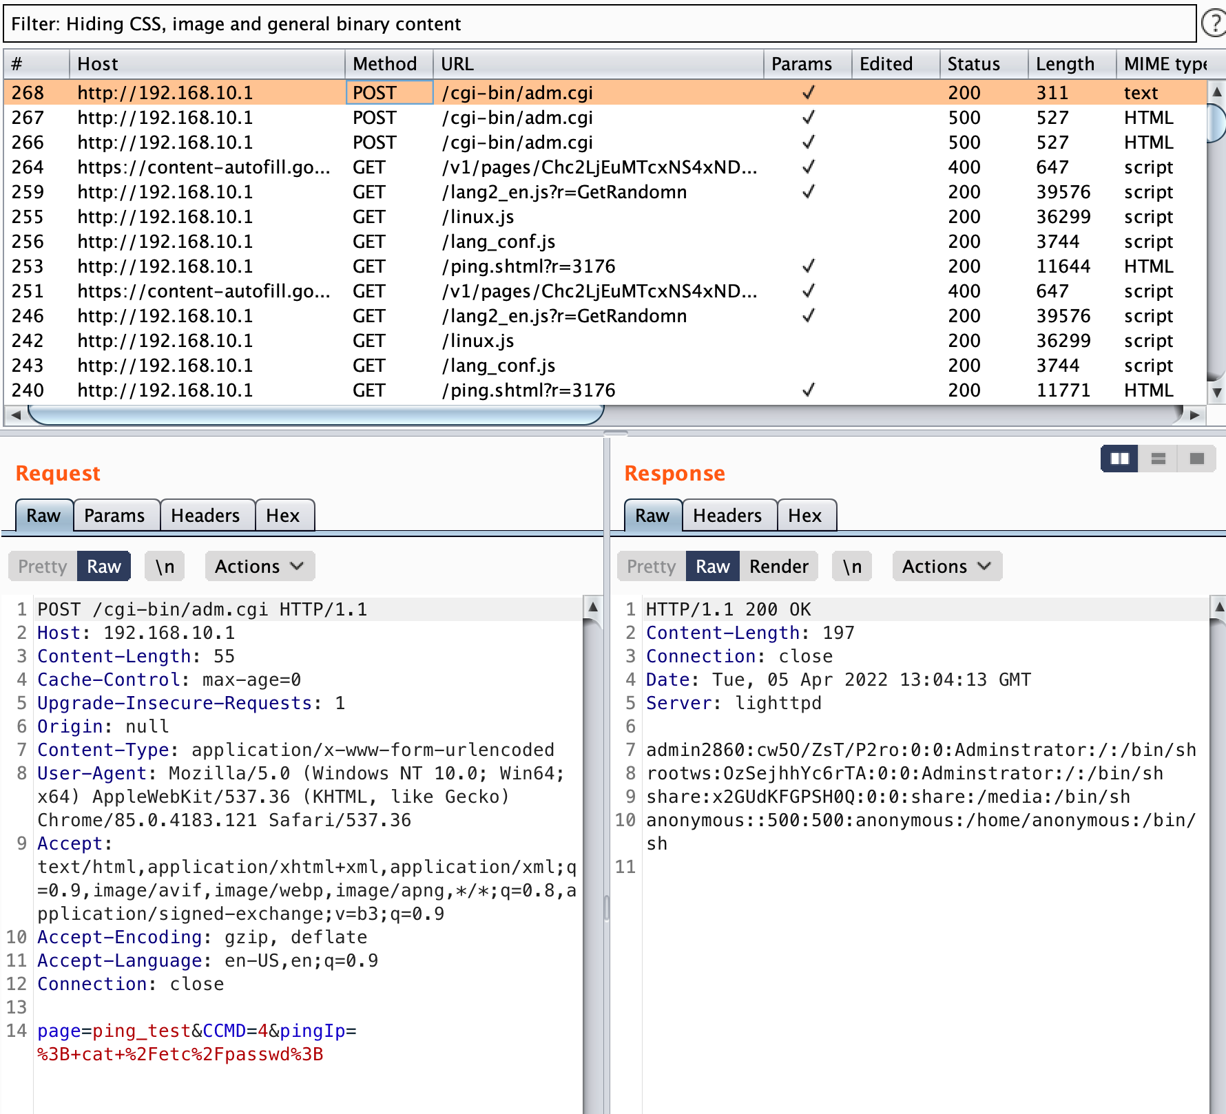Select the stacked horizontal layout icon
Image resolution: width=1226 pixels, height=1114 pixels.
point(1159,459)
